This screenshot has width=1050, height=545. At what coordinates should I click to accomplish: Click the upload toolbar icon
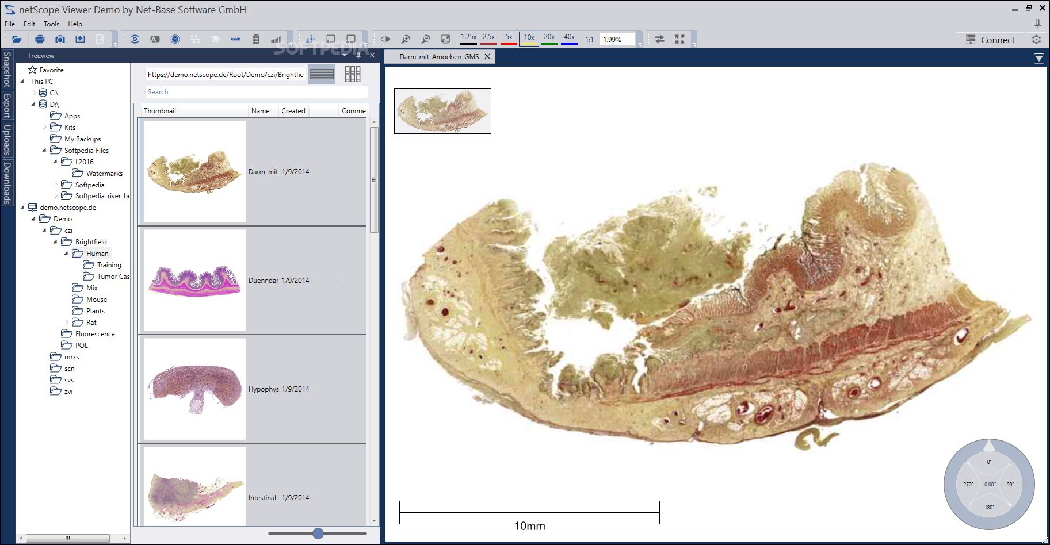[80, 39]
